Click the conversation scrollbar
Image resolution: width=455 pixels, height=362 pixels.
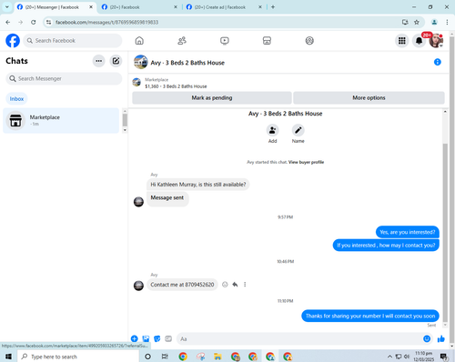click(x=445, y=232)
